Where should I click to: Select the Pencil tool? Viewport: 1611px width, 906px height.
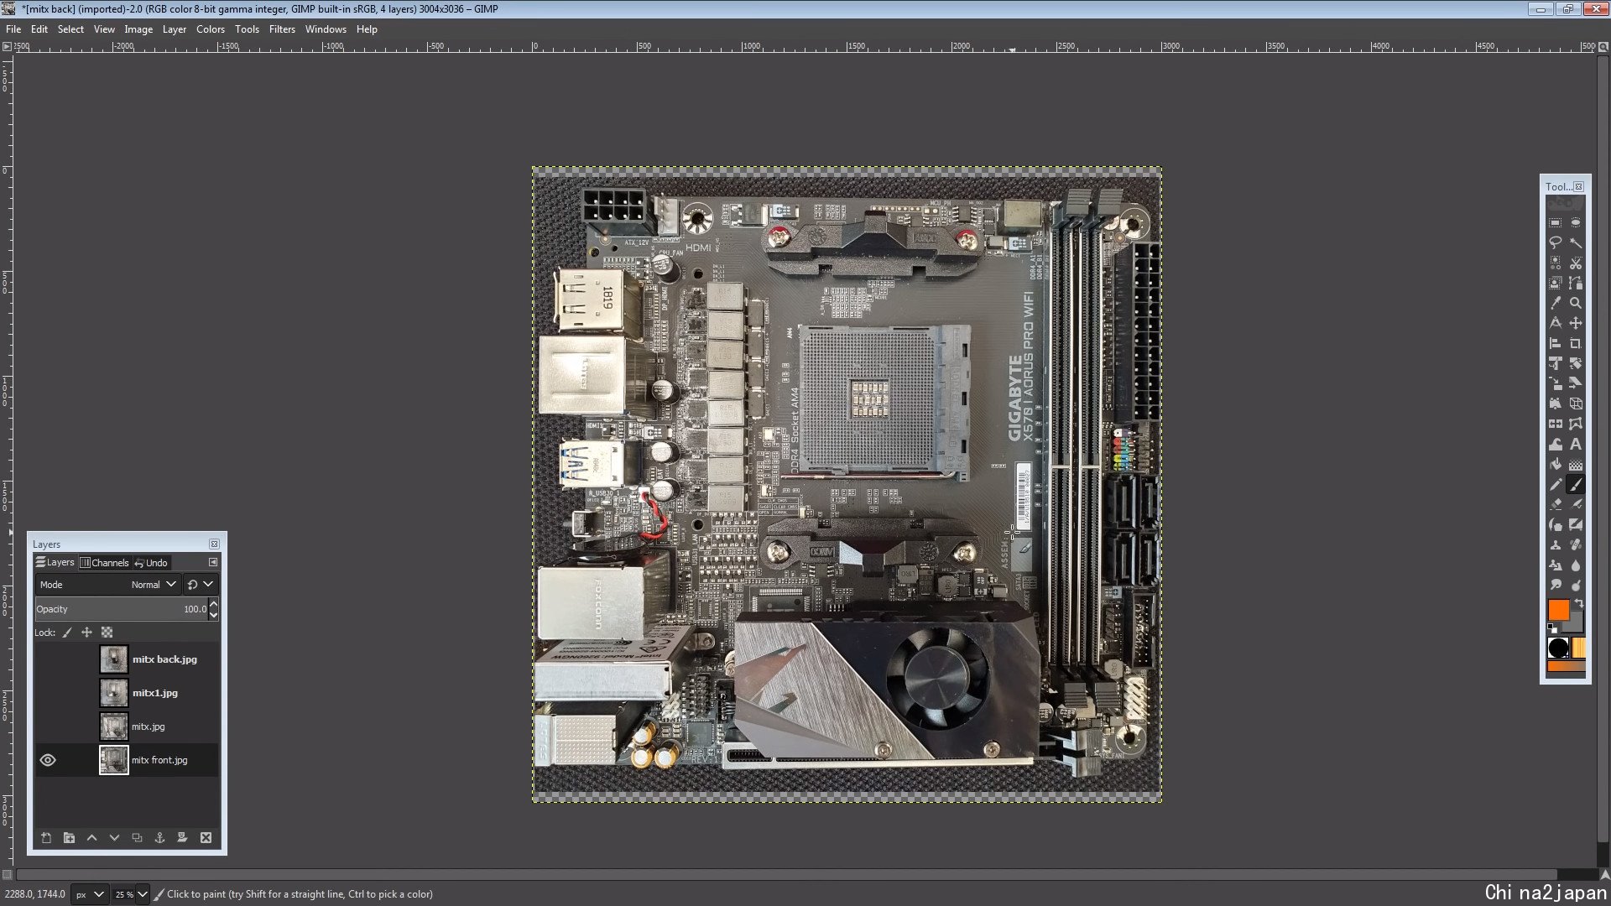1555,484
